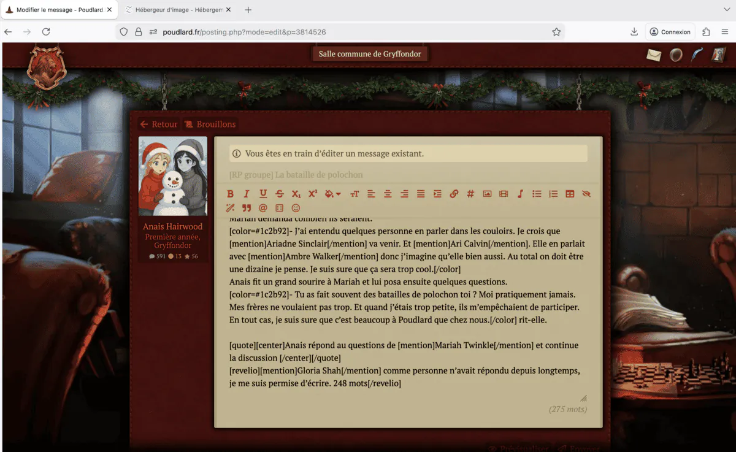Open Anais Hairwood profile name
Screen dimensions: 736x452
click(173, 226)
